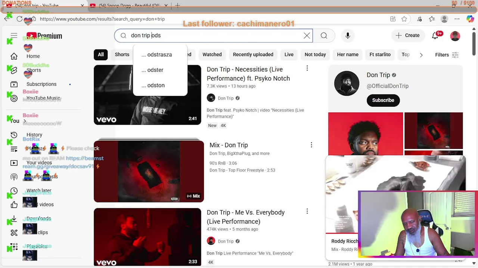Click the search field containing don trip
The image size is (478, 268).
213,35
